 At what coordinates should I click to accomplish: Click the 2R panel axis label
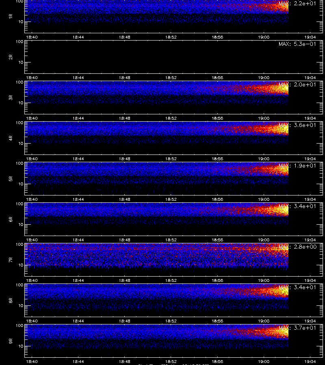pyautogui.click(x=11, y=57)
